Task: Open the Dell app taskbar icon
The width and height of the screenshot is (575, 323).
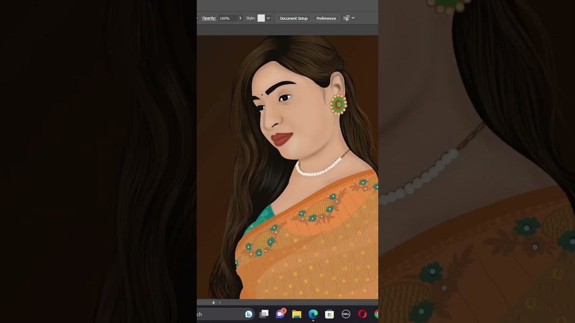Action: (x=346, y=314)
